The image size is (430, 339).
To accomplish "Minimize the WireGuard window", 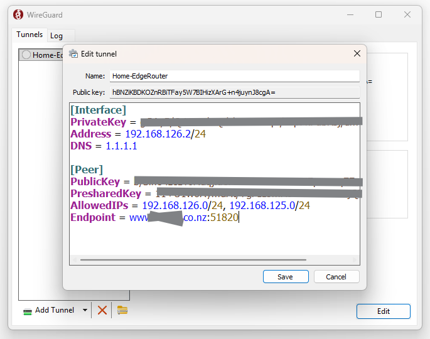I will [350, 14].
